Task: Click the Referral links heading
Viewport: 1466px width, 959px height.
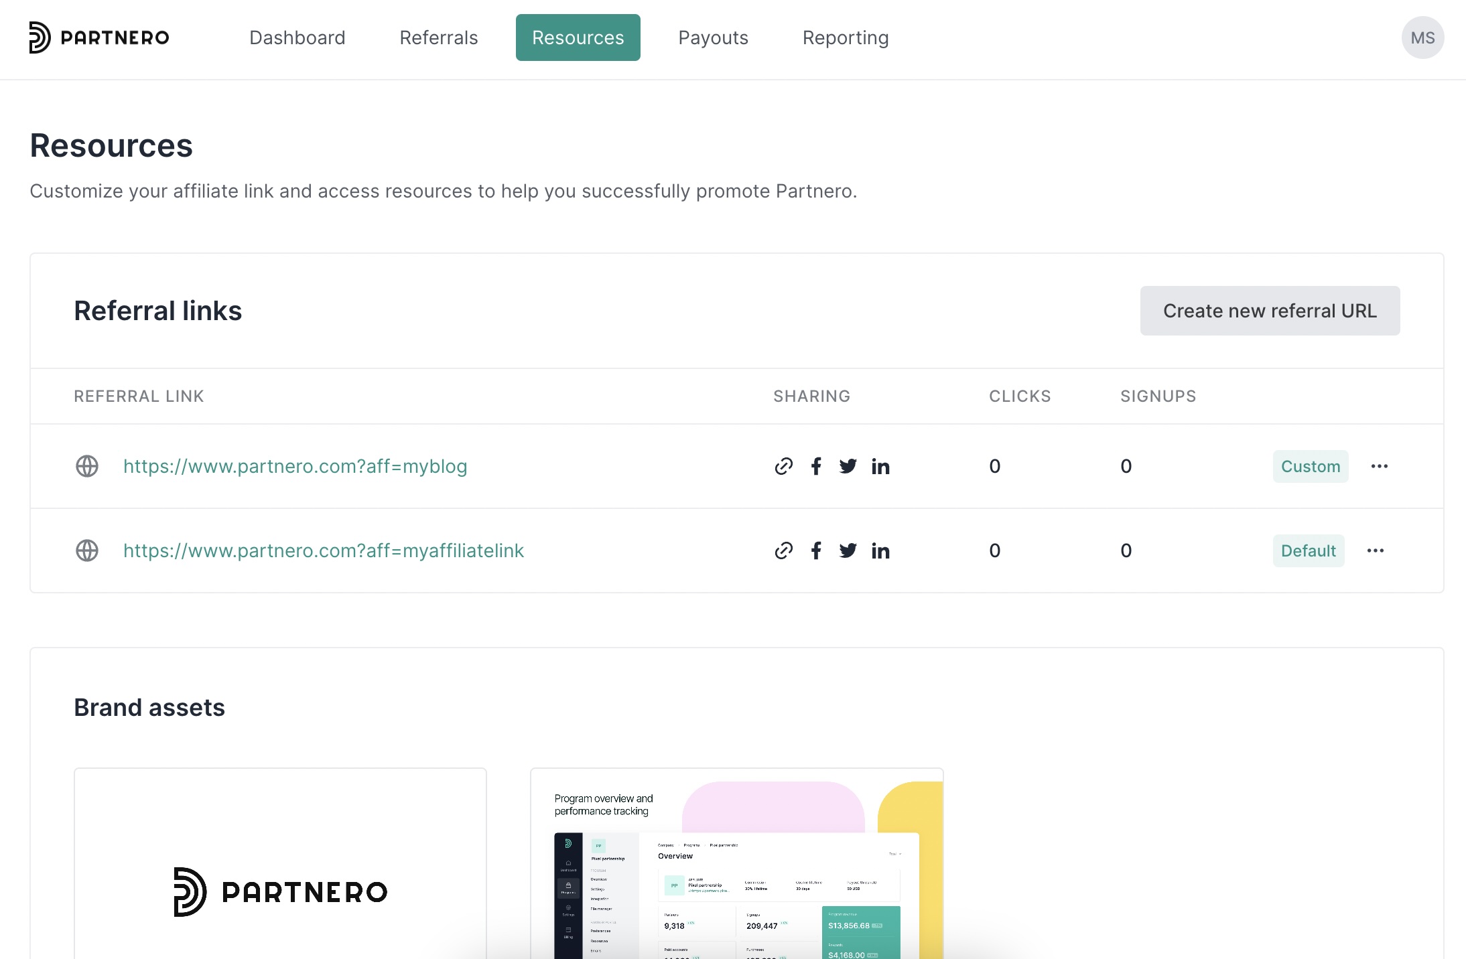Action: [x=158, y=311]
